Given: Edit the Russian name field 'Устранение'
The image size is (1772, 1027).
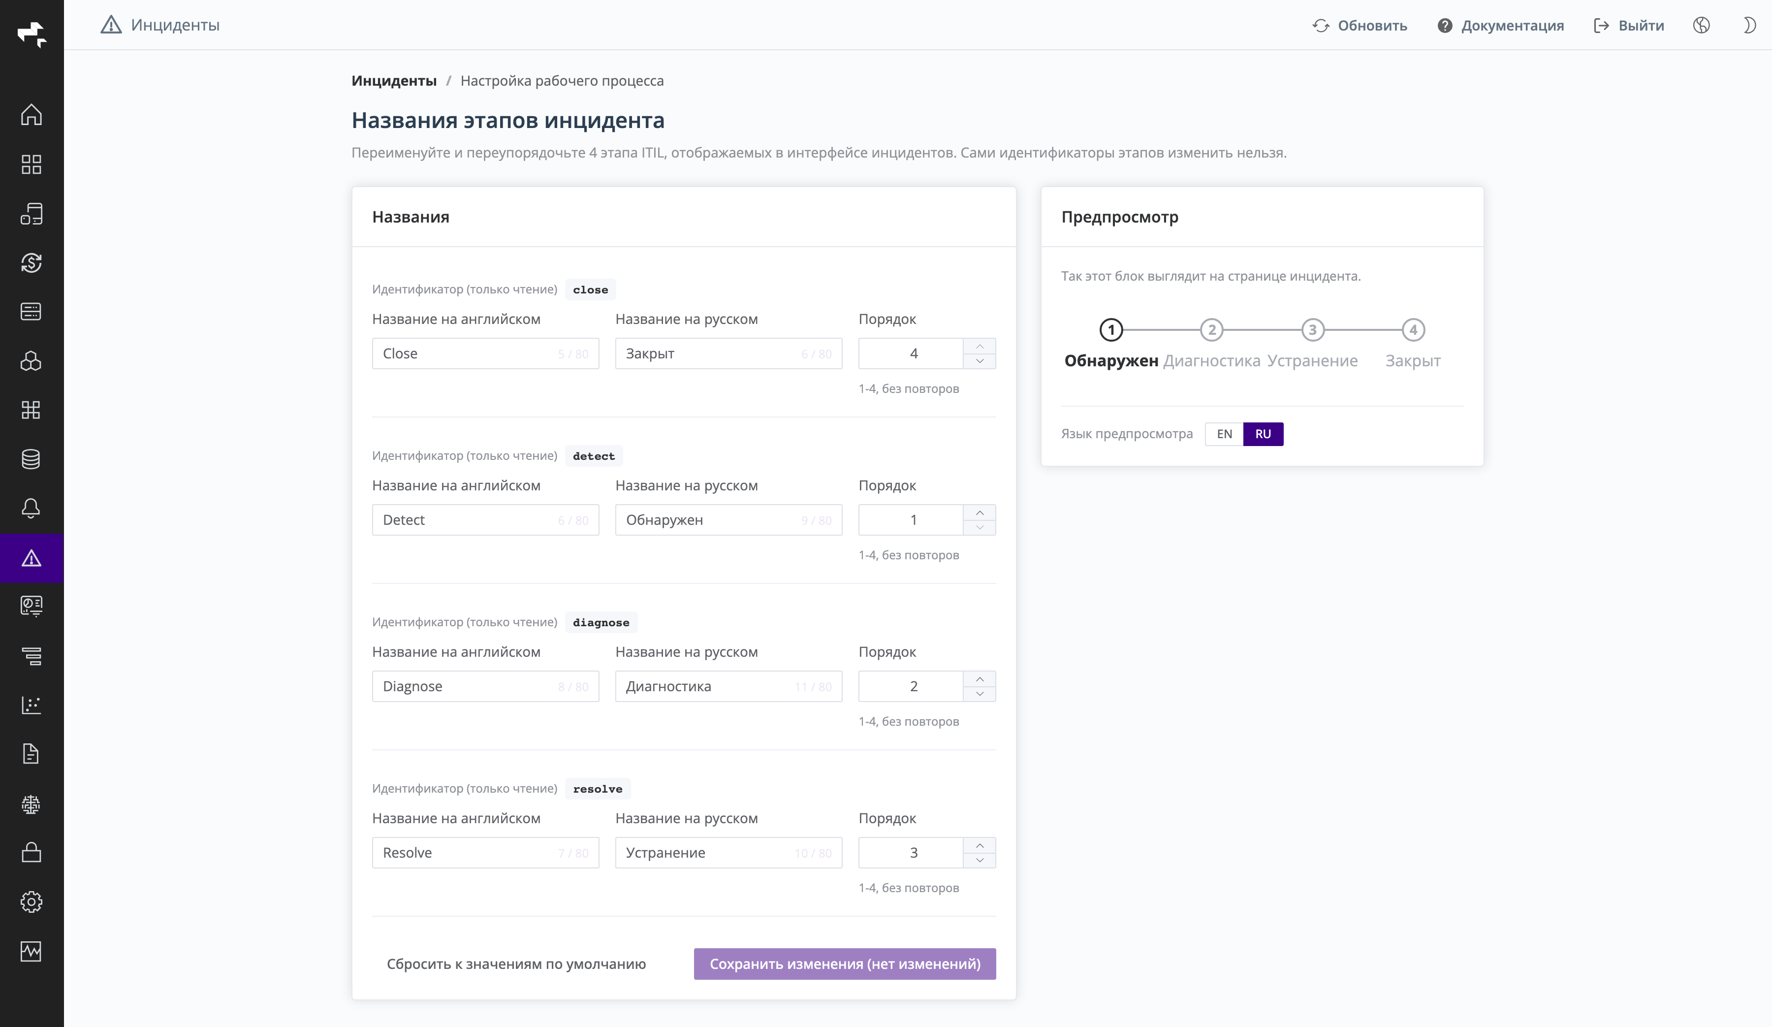Looking at the screenshot, I should (728, 853).
